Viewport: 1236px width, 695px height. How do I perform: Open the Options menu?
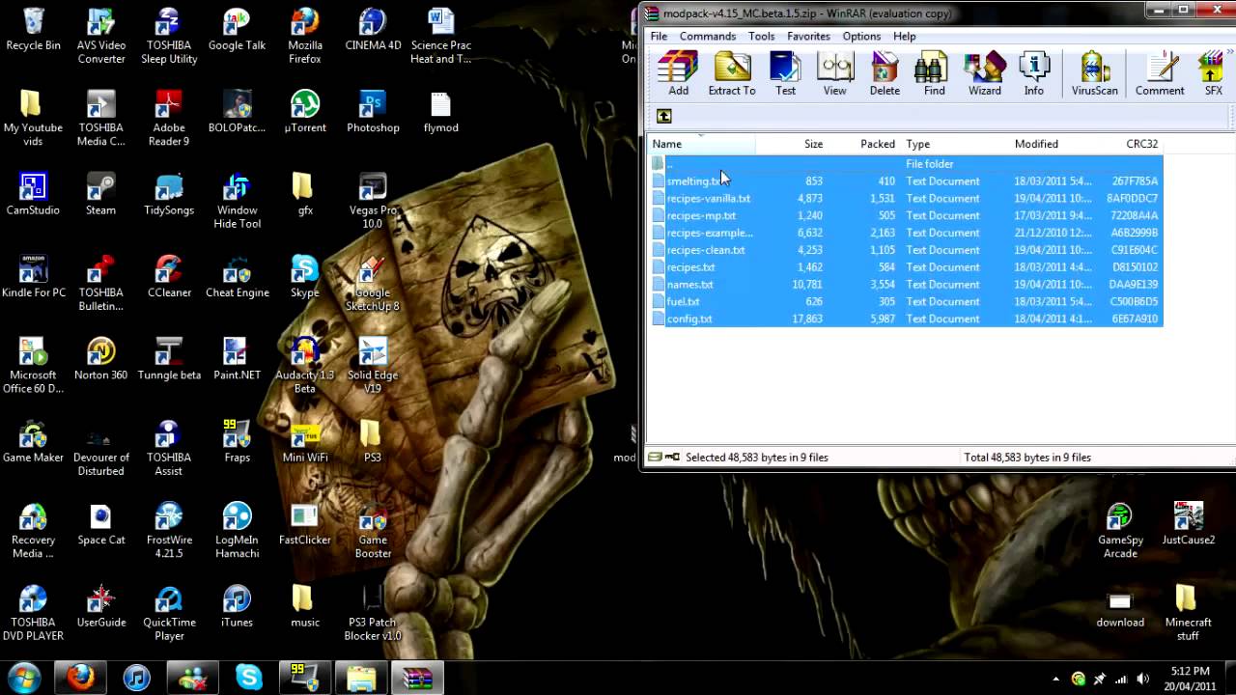coord(861,37)
